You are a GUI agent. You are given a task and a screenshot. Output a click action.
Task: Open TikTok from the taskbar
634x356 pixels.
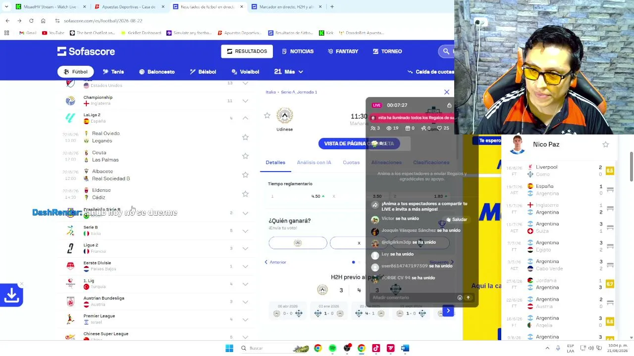(x=376, y=348)
